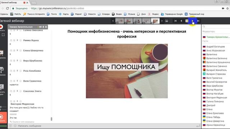Jump to the last slide
The height and width of the screenshot is (129, 230).
click(x=198, y=21)
